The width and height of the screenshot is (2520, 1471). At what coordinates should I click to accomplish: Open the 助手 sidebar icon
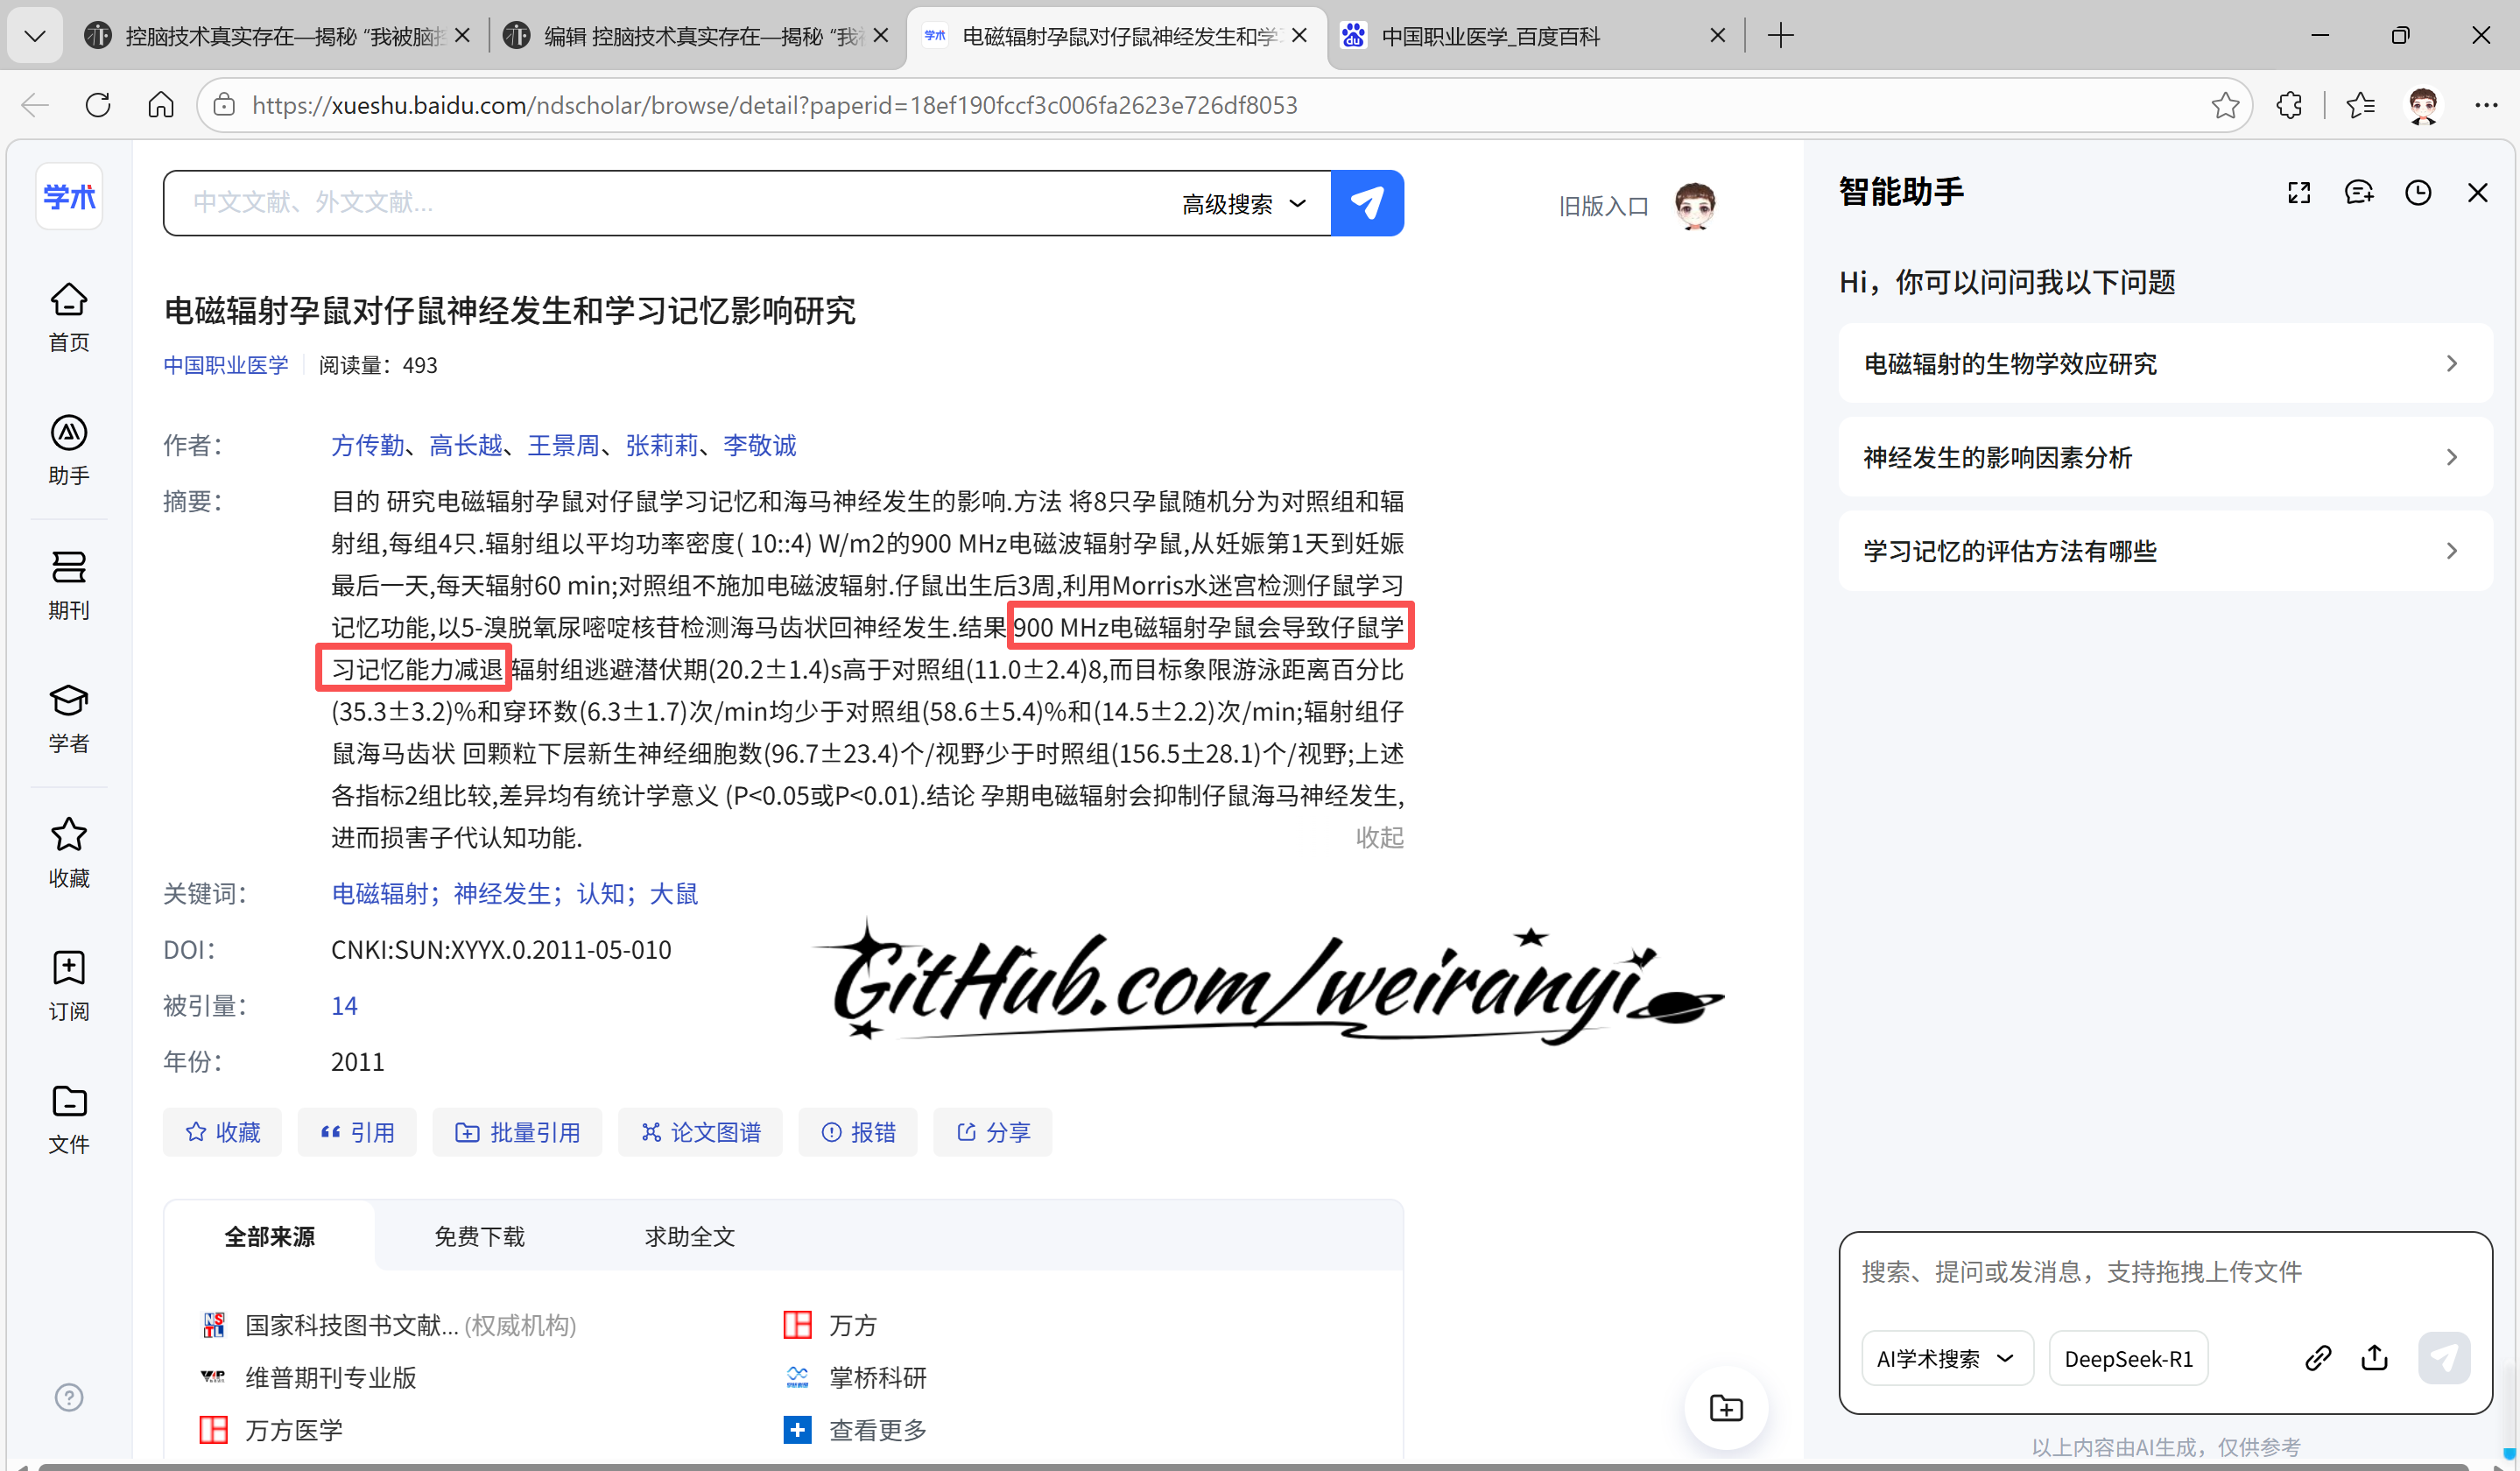(x=68, y=450)
